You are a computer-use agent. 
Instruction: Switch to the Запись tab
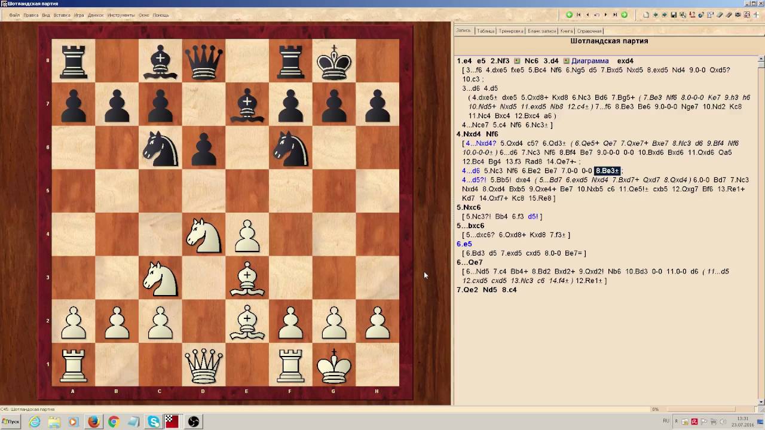pyautogui.click(x=464, y=30)
